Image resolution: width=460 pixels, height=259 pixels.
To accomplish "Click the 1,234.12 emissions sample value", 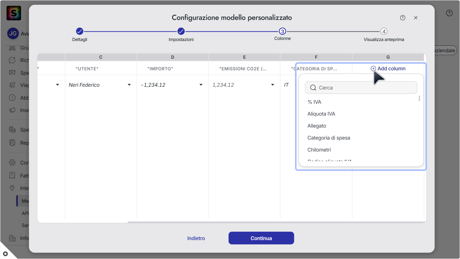I will 223,85.
